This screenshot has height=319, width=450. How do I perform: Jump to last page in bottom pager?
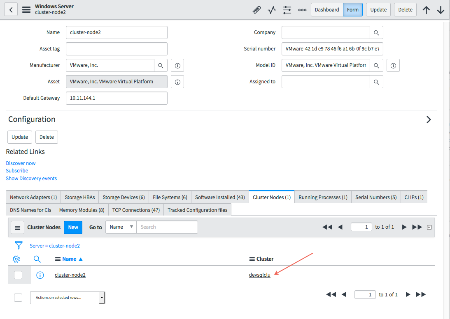(x=421, y=294)
